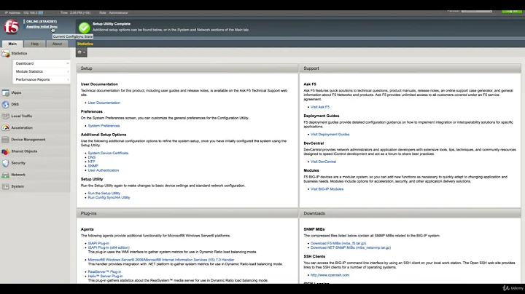Open the User Documentation link
The image size is (525, 294).
pos(104,103)
